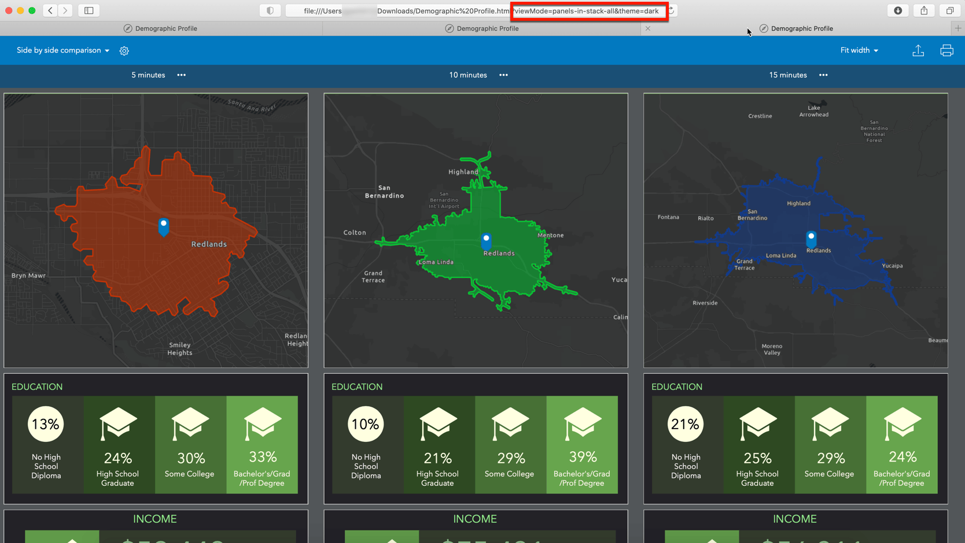Click 24% High School Graduate cap icon
This screenshot has width=965, height=543.
click(118, 423)
